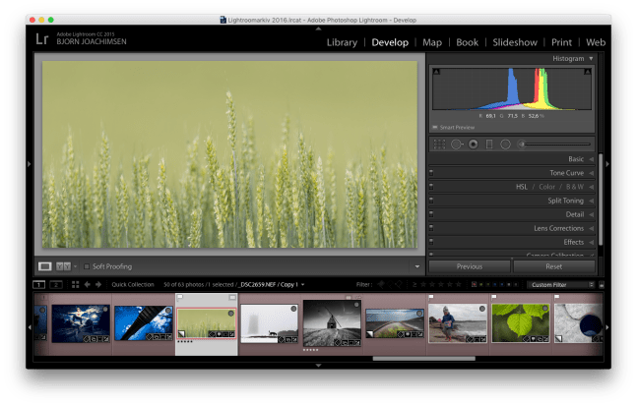Screen dimensions: 637x406
Task: Click the flag on the wheat thumbnail
Action: [x=180, y=297]
